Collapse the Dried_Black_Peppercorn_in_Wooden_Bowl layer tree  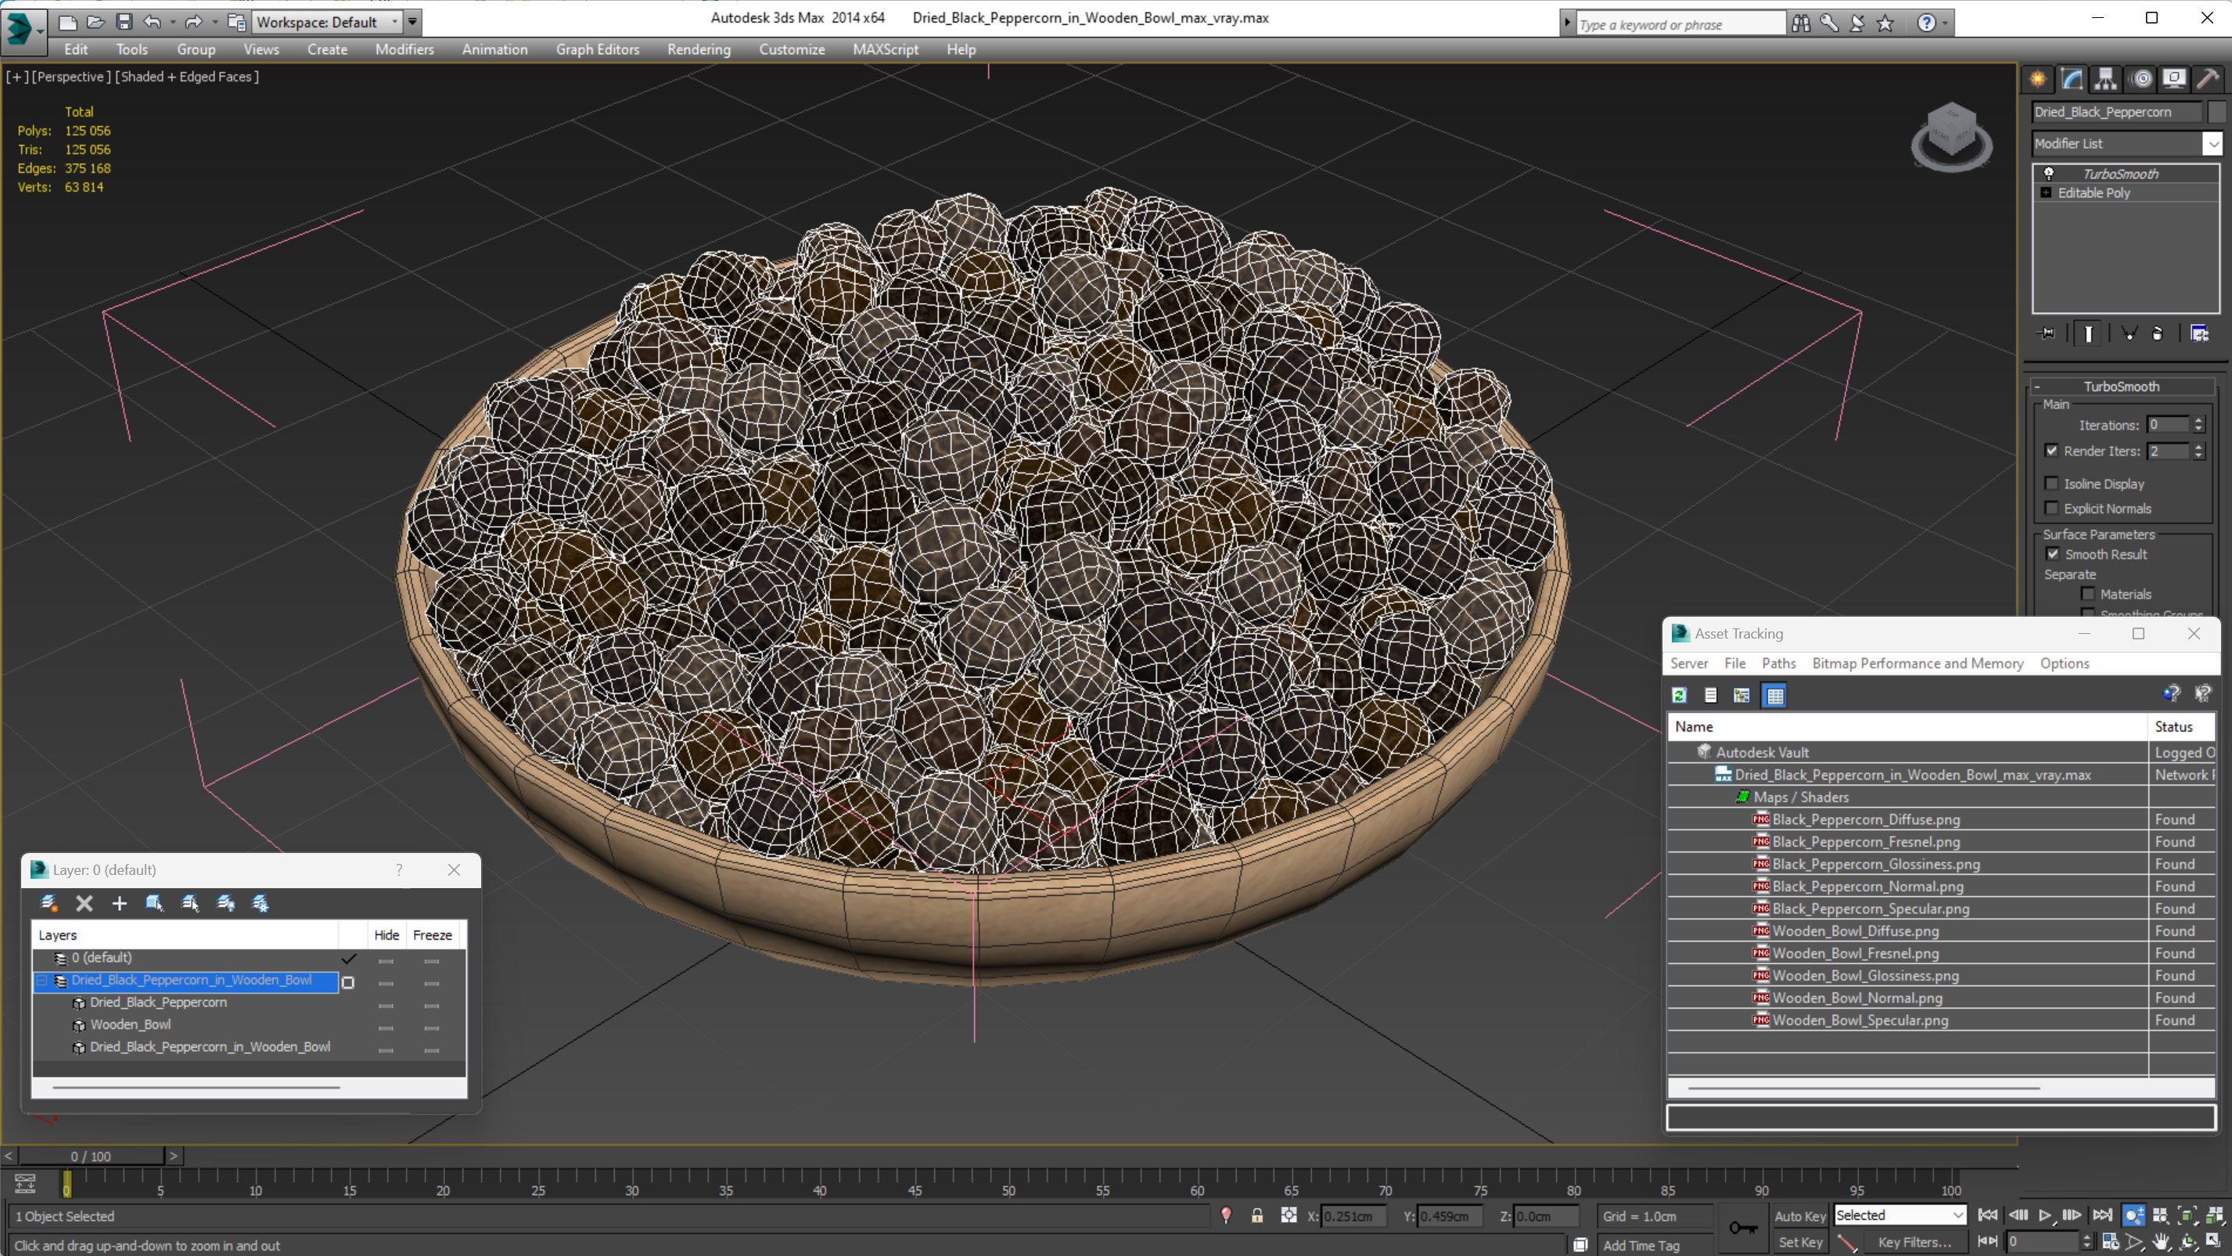coord(41,981)
